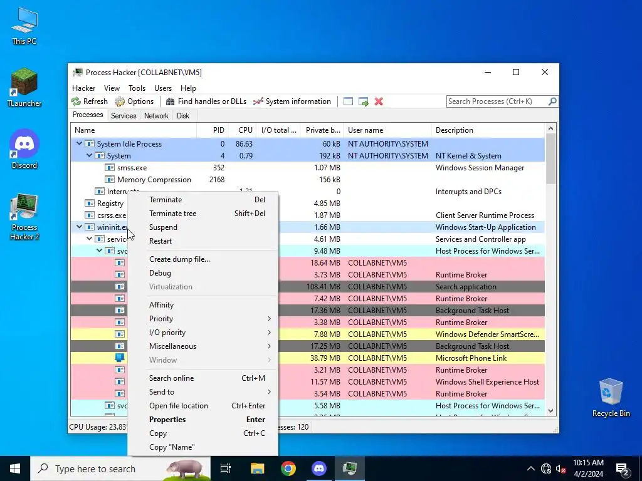The height and width of the screenshot is (481, 642).
Task: Select Restart from the context menu
Action: coord(203,241)
